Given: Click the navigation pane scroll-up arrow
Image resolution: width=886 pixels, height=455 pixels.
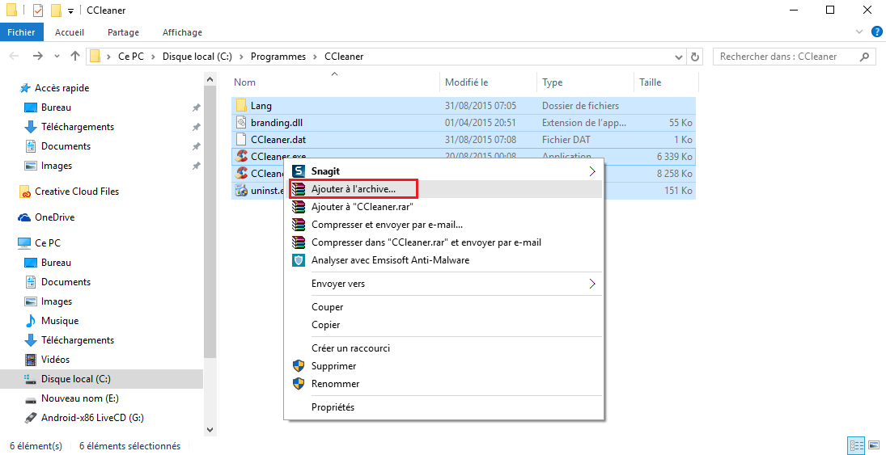Looking at the screenshot, I should (x=210, y=79).
